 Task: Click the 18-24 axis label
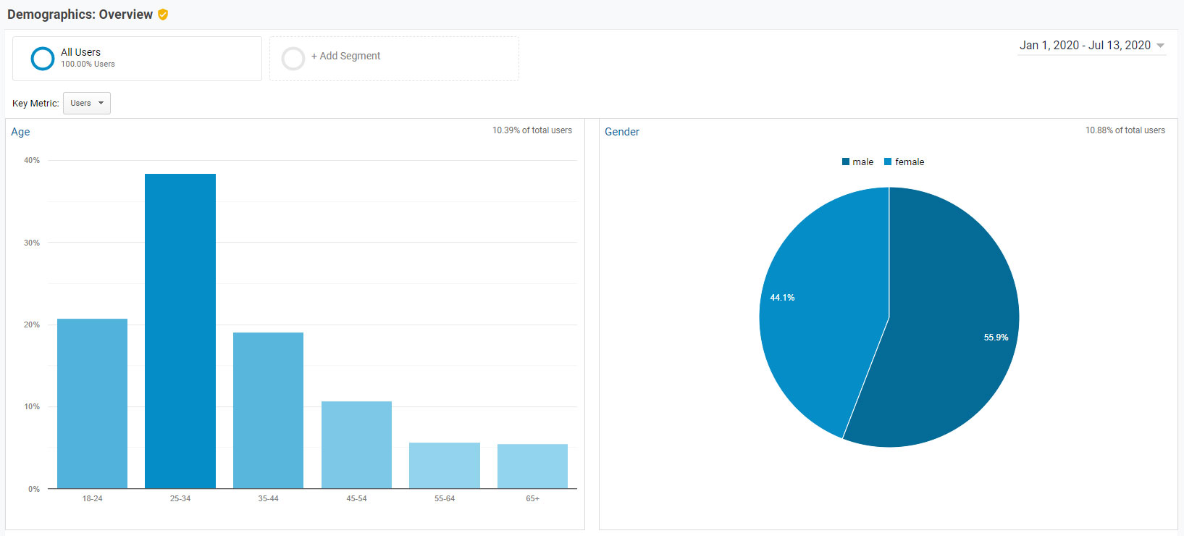[92, 498]
